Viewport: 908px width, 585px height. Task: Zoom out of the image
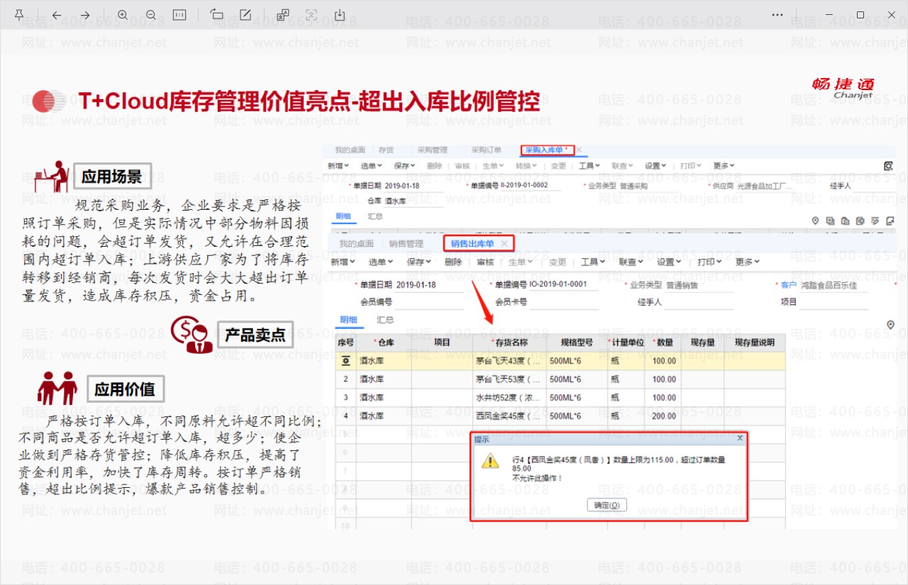(151, 15)
